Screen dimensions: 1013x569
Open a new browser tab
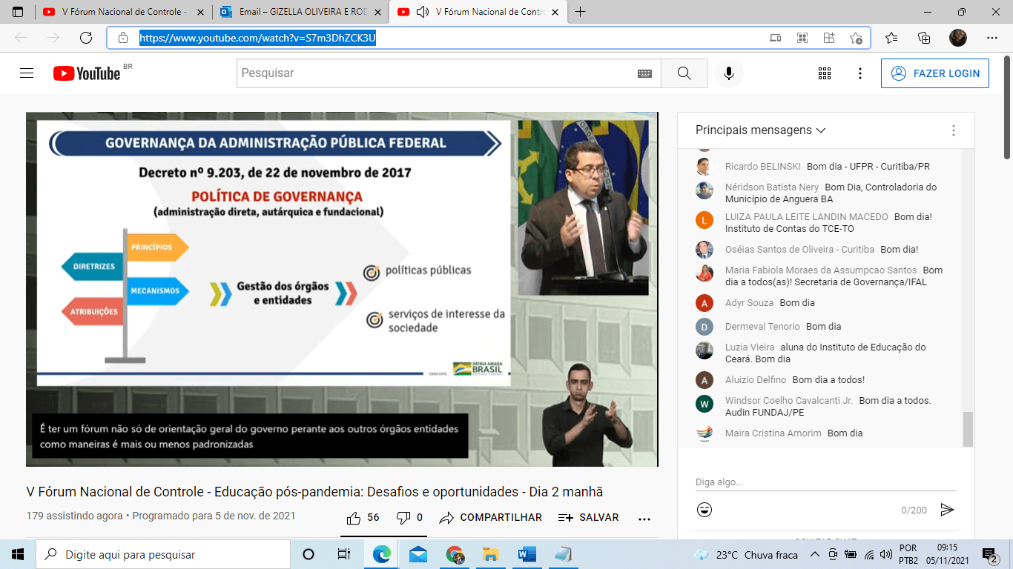pyautogui.click(x=580, y=12)
